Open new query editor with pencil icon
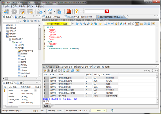 click(22, 11)
